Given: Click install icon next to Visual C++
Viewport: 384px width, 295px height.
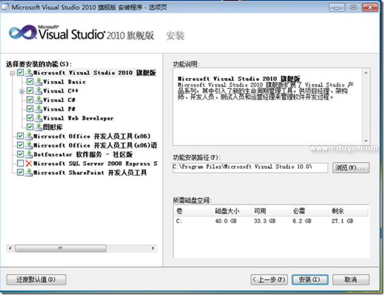Looking at the screenshot, I should click(38, 91).
